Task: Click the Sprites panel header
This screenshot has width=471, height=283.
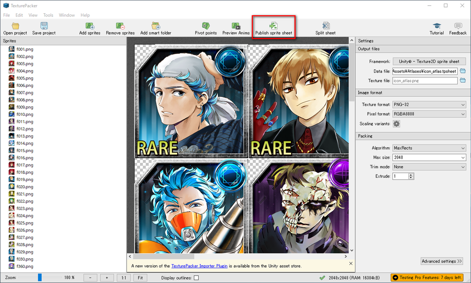Action: [x=63, y=41]
